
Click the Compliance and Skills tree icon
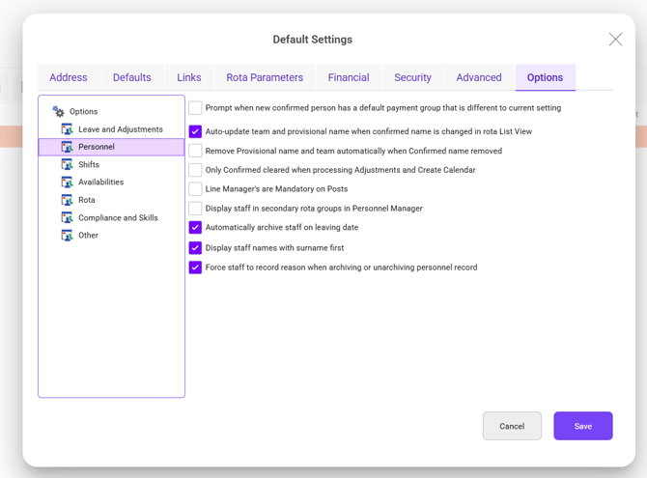67,217
